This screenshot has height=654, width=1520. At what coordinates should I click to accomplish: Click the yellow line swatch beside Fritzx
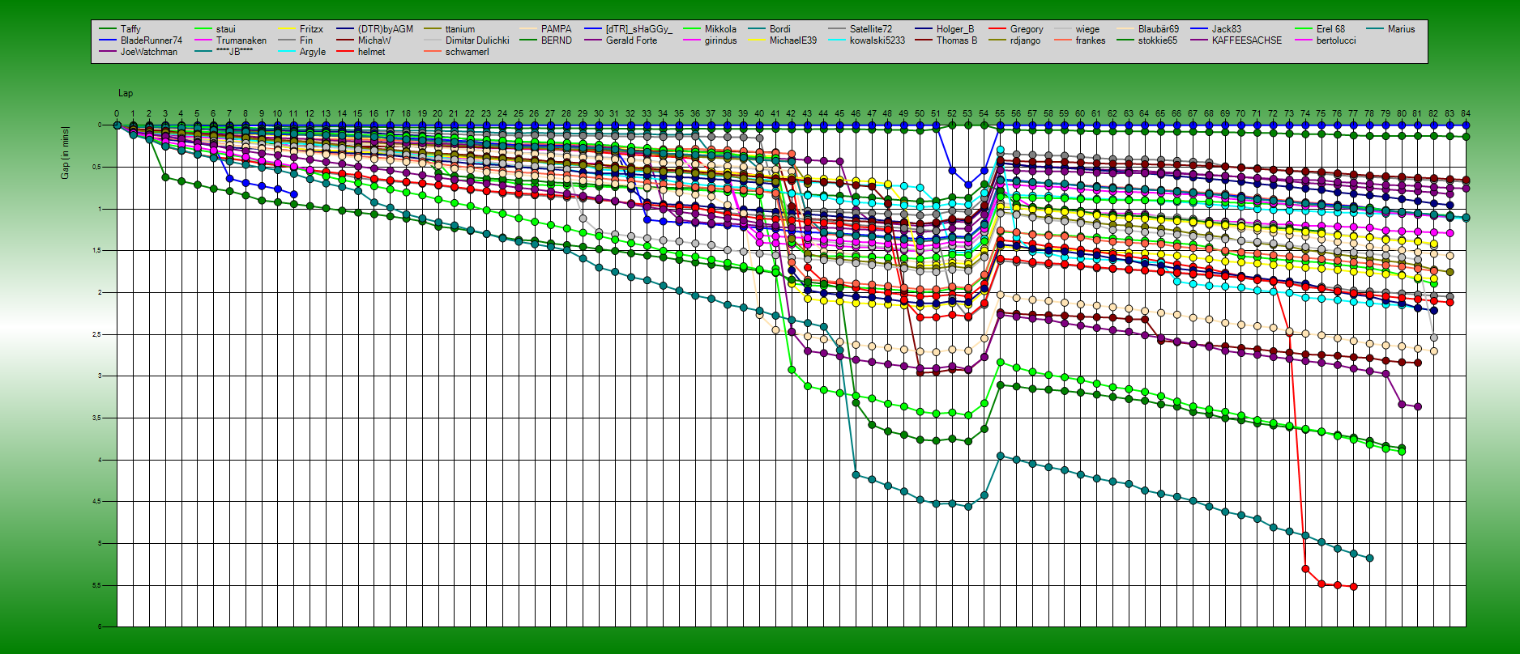(x=287, y=29)
